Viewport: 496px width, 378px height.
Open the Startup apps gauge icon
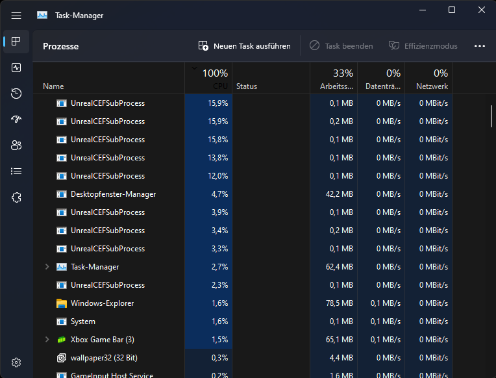[16, 120]
